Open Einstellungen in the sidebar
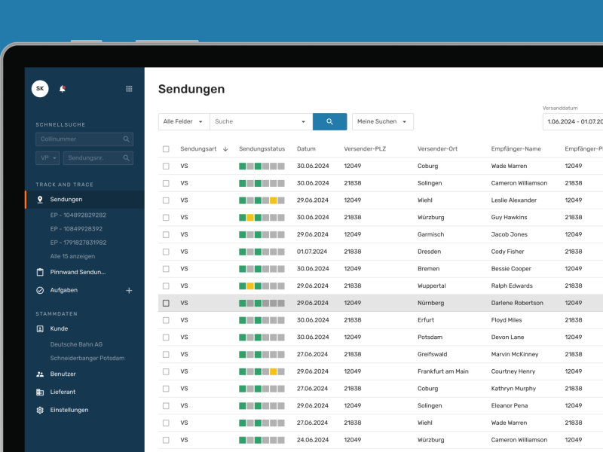The height and width of the screenshot is (452, 603). pos(69,410)
